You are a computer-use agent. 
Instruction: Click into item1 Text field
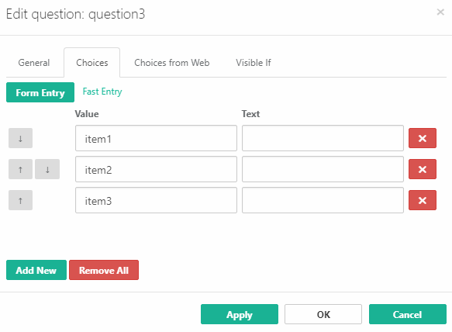323,138
